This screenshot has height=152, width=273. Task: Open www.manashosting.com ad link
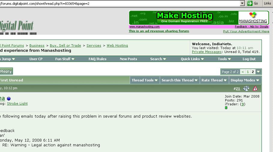click(x=144, y=27)
